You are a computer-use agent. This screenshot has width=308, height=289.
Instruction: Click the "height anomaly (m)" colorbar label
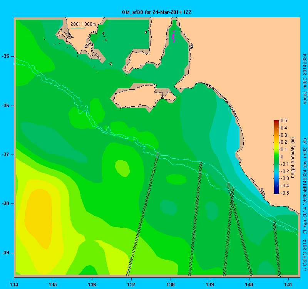tap(293, 158)
